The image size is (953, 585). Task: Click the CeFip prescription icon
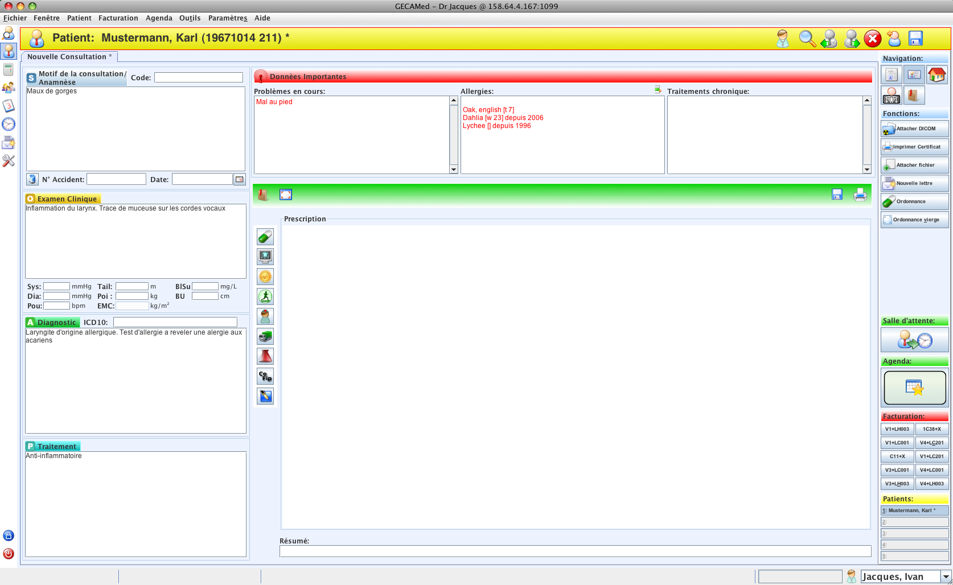click(x=265, y=376)
